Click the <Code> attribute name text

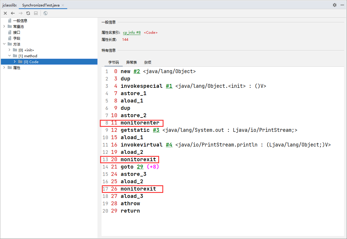point(151,33)
